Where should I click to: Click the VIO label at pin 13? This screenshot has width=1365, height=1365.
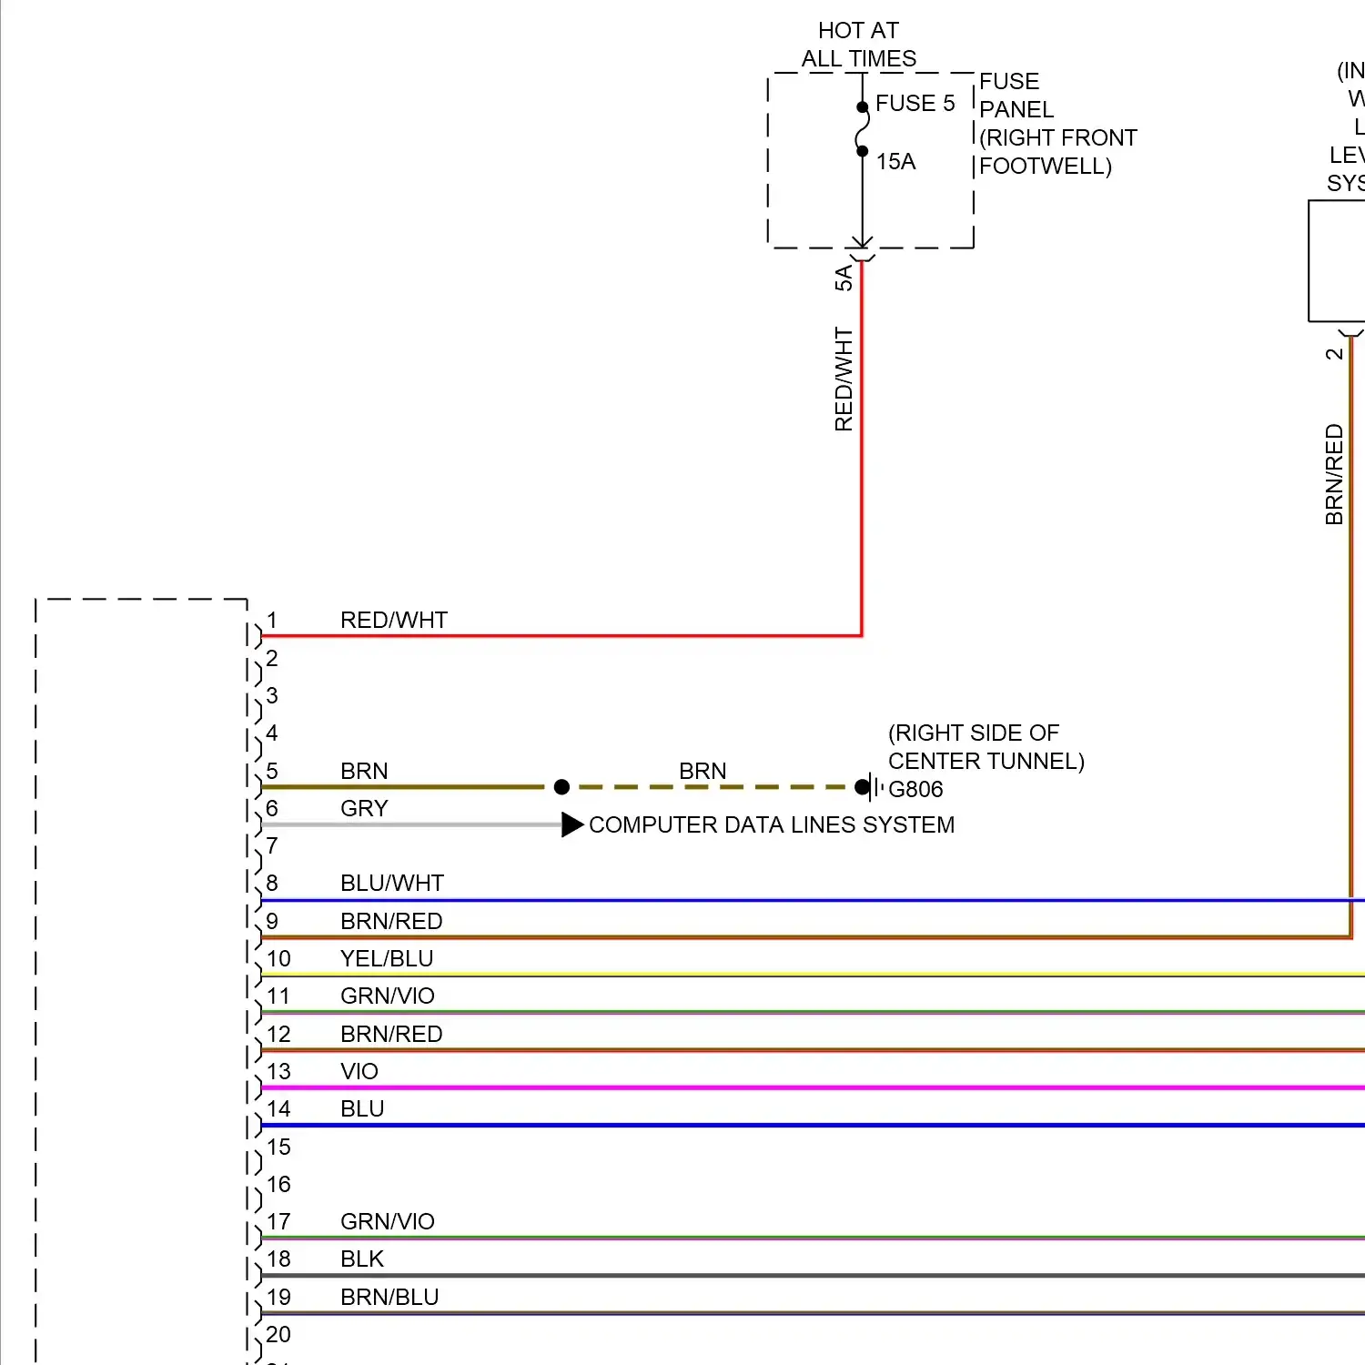tap(359, 1072)
